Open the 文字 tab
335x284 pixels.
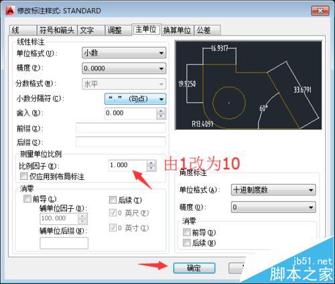coord(91,30)
